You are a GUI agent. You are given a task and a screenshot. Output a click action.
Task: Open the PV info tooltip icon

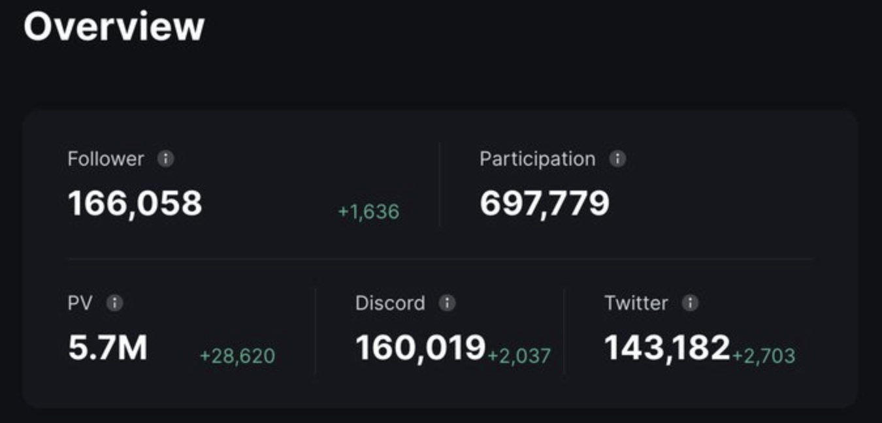point(114,303)
